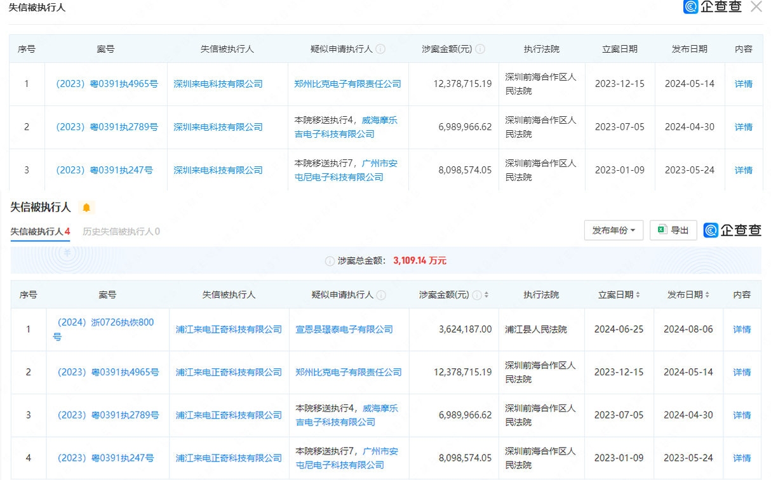Open 浦江来电正奇科技有限公司 link in the 执2789号 row
The height and width of the screenshot is (480, 771).
tap(229, 415)
